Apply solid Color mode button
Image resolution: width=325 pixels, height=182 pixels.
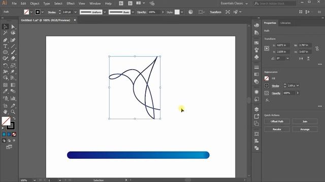[4, 134]
